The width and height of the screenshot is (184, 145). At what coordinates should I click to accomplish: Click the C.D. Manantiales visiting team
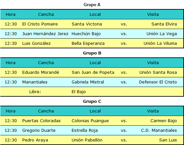(159, 130)
